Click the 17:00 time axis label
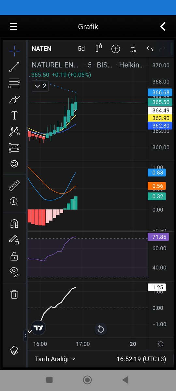Viewport: 176px width, 391px height. point(83,344)
